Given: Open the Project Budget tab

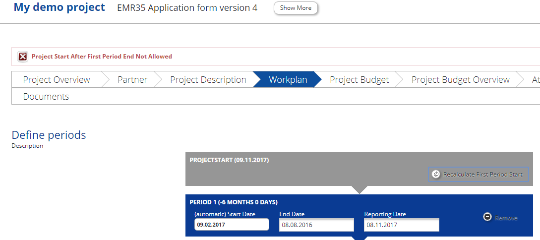Looking at the screenshot, I should point(359,80).
